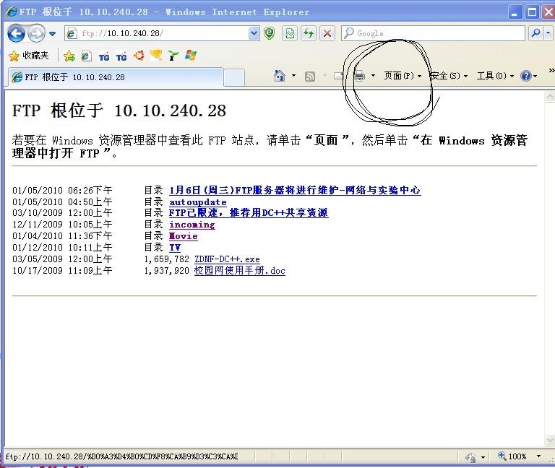Click the red X Stop loading icon

[327, 34]
